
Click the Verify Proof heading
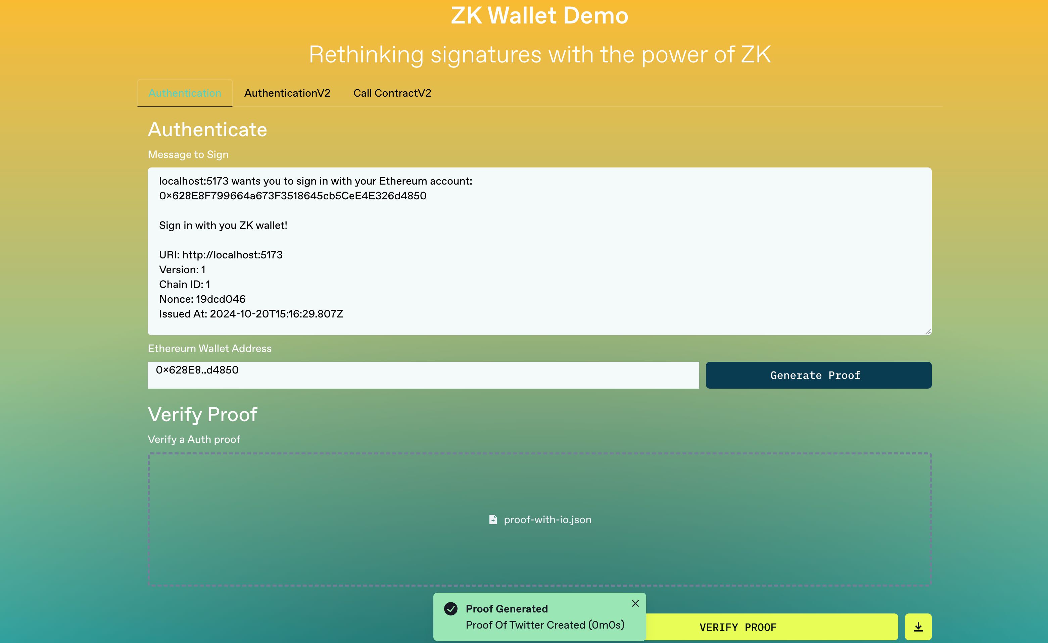[x=202, y=415]
